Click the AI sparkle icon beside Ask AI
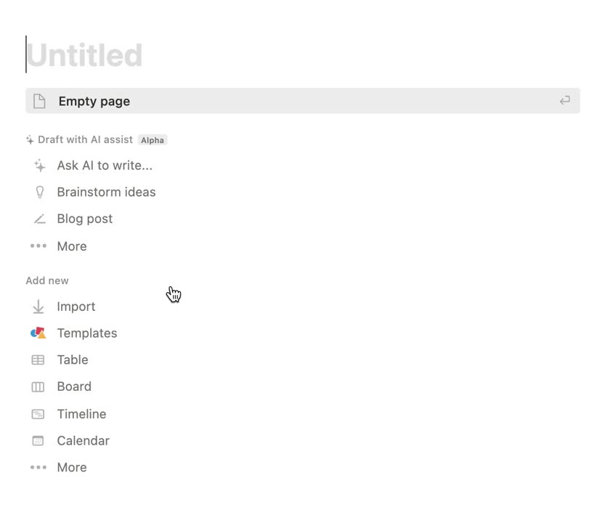This screenshot has width=600, height=523. pos(39,166)
